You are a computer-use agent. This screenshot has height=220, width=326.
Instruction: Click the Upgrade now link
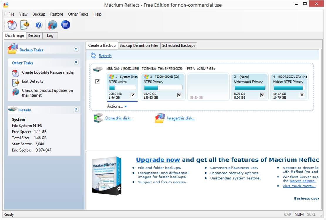158,160
